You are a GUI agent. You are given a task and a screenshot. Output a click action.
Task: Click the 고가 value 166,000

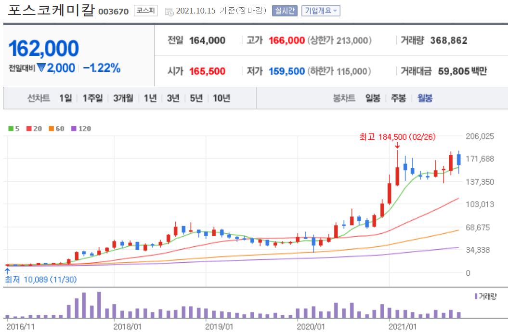287,40
